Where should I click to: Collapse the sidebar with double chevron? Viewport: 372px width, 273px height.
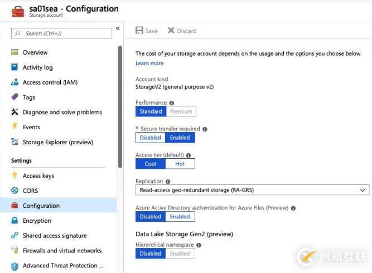point(118,28)
